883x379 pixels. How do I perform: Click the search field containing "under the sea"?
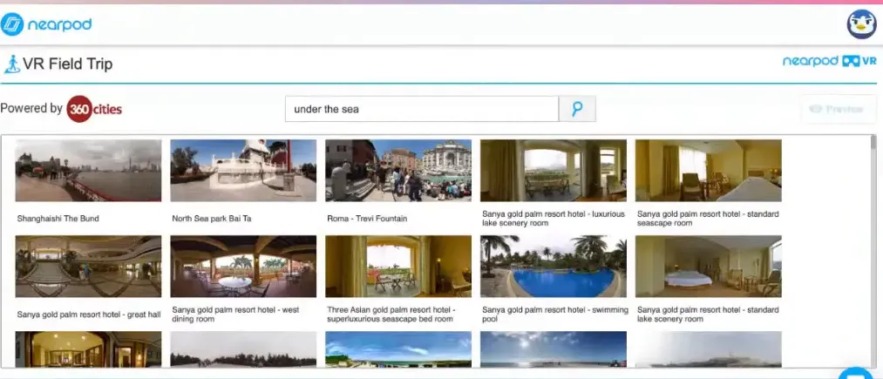[422, 109]
